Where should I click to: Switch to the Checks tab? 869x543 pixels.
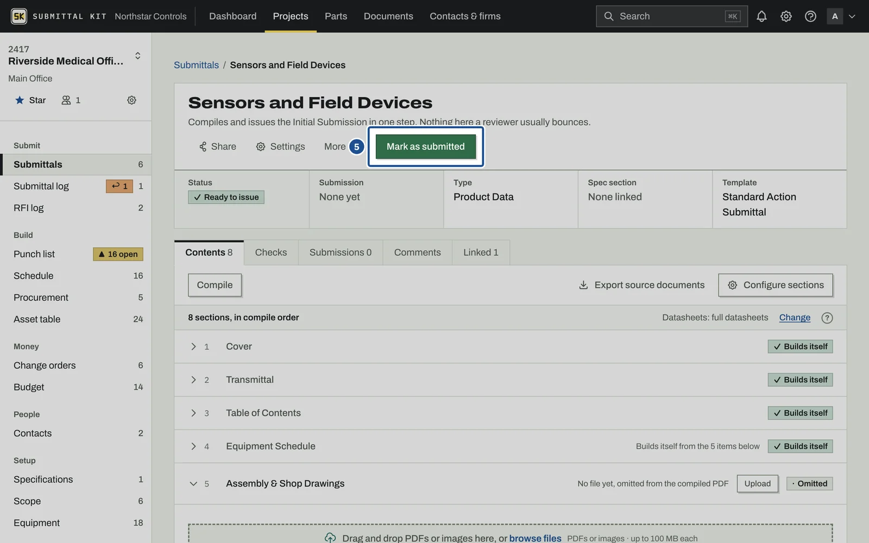[x=271, y=252]
